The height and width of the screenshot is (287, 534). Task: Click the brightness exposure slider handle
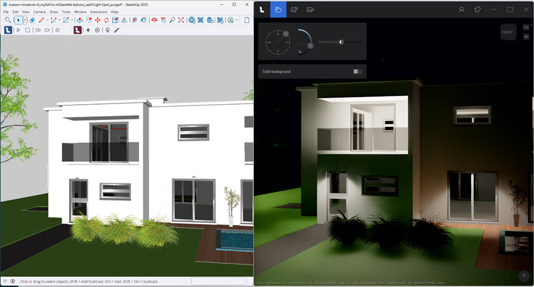[342, 42]
